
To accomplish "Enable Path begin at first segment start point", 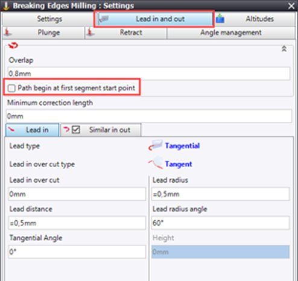I will click(11, 88).
